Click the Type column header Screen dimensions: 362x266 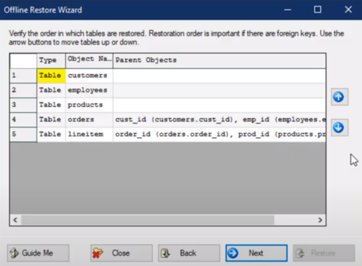[51, 61]
